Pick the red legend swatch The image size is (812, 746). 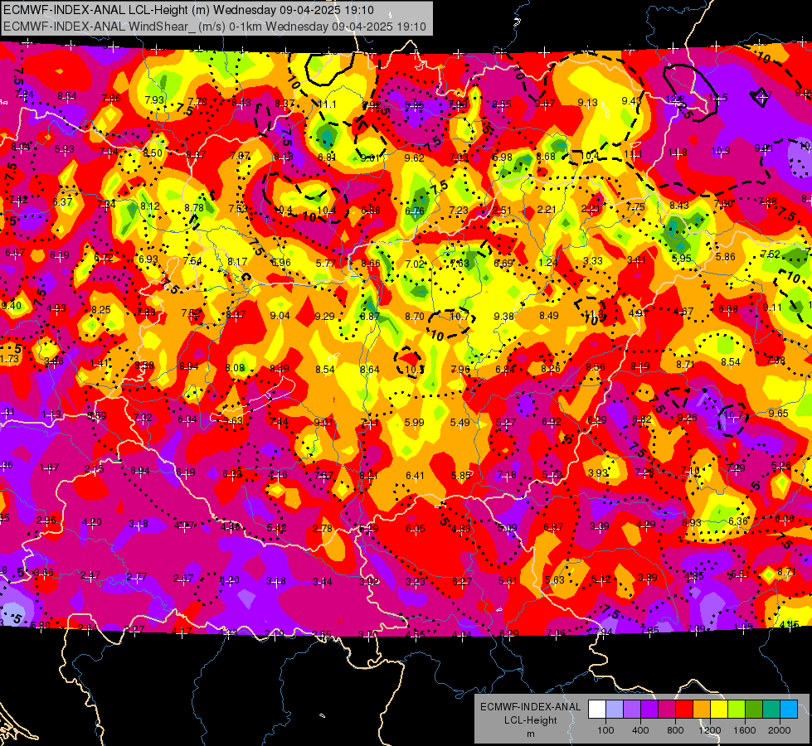tap(684, 710)
